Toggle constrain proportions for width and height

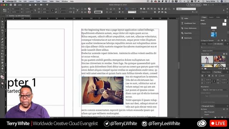tap(35, 10)
